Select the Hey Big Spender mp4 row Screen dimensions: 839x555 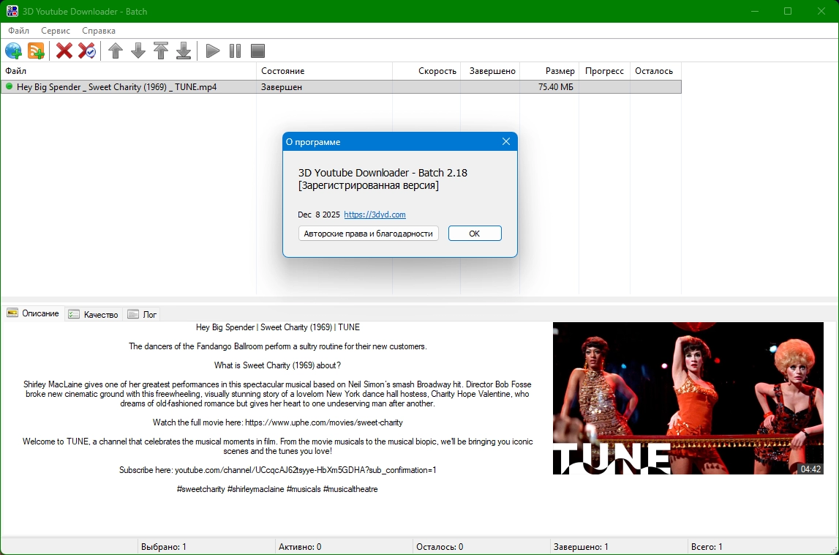click(x=341, y=87)
